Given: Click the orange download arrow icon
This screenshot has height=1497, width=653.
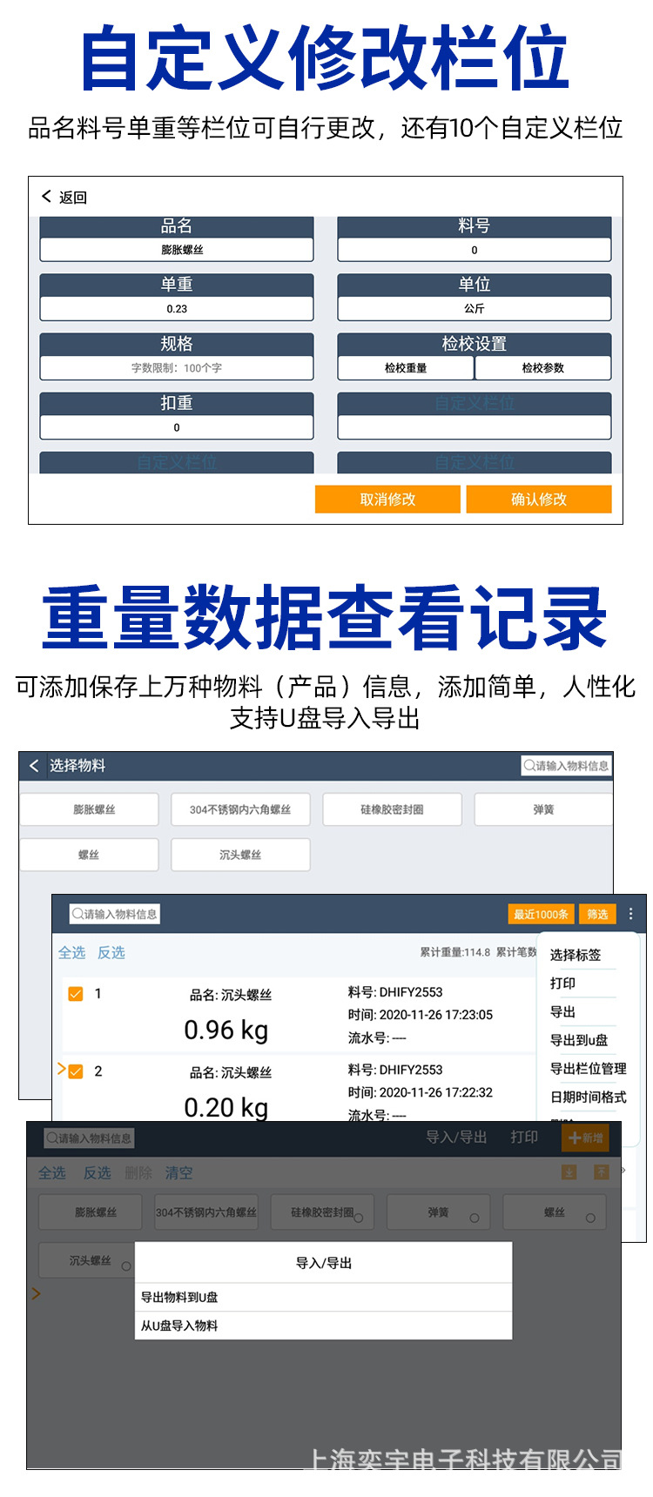Looking at the screenshot, I should click(569, 1171).
